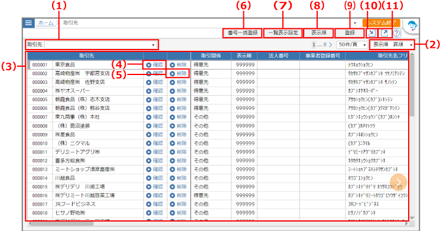Go to next page with the pagination arrow
Viewport: 440px width, 231px height.
331,45
